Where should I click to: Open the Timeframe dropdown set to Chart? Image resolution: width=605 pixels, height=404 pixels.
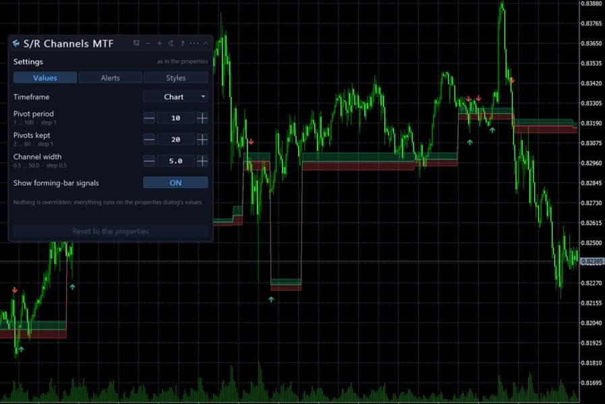coord(175,97)
